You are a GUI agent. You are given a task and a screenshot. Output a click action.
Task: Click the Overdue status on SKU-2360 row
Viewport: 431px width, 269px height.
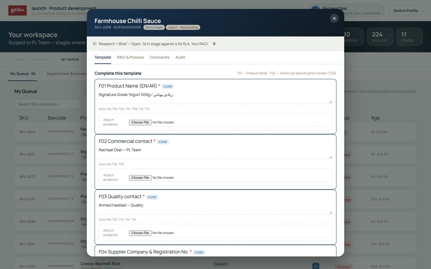click(x=344, y=267)
